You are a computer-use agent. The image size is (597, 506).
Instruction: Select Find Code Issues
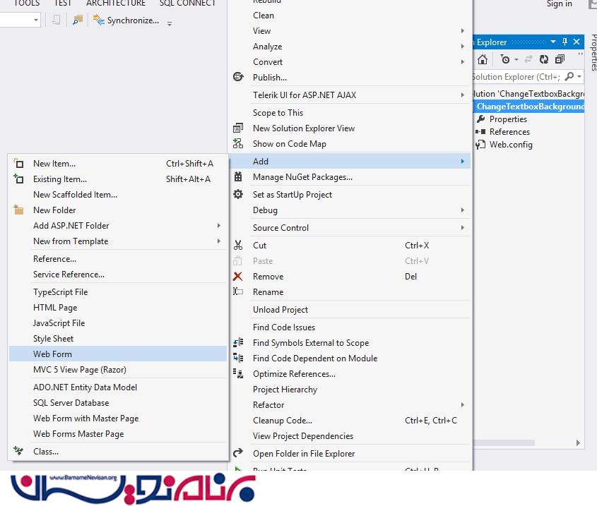pyautogui.click(x=350, y=327)
